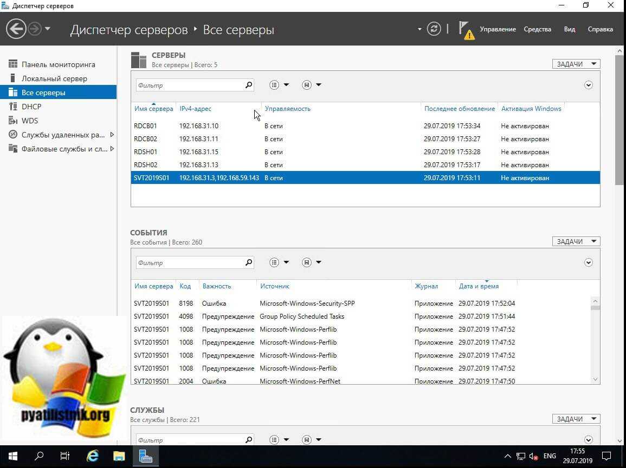This screenshot has width=626, height=468.
Task: Click the events Фильтр input field
Action: point(189,262)
